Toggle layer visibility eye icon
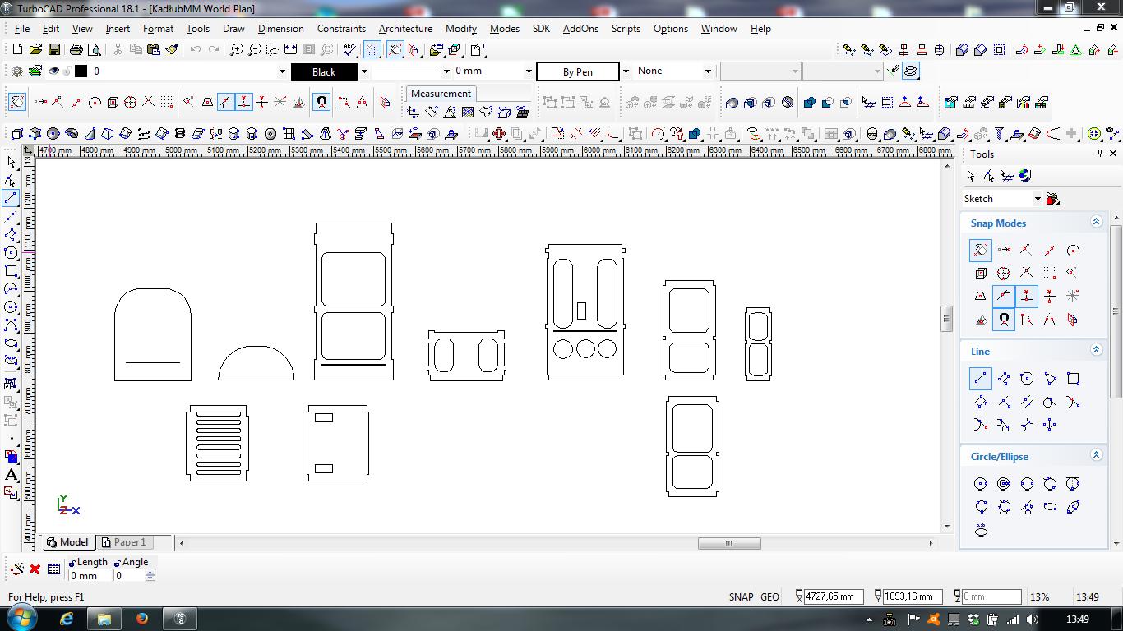This screenshot has height=631, width=1123. [53, 71]
